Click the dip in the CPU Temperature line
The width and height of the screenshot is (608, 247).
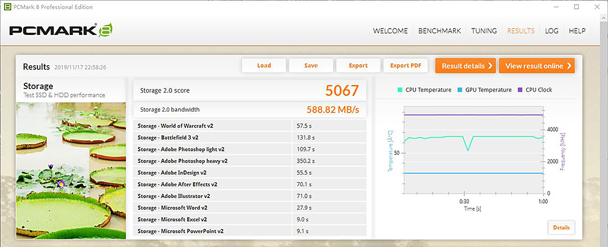(x=468, y=149)
